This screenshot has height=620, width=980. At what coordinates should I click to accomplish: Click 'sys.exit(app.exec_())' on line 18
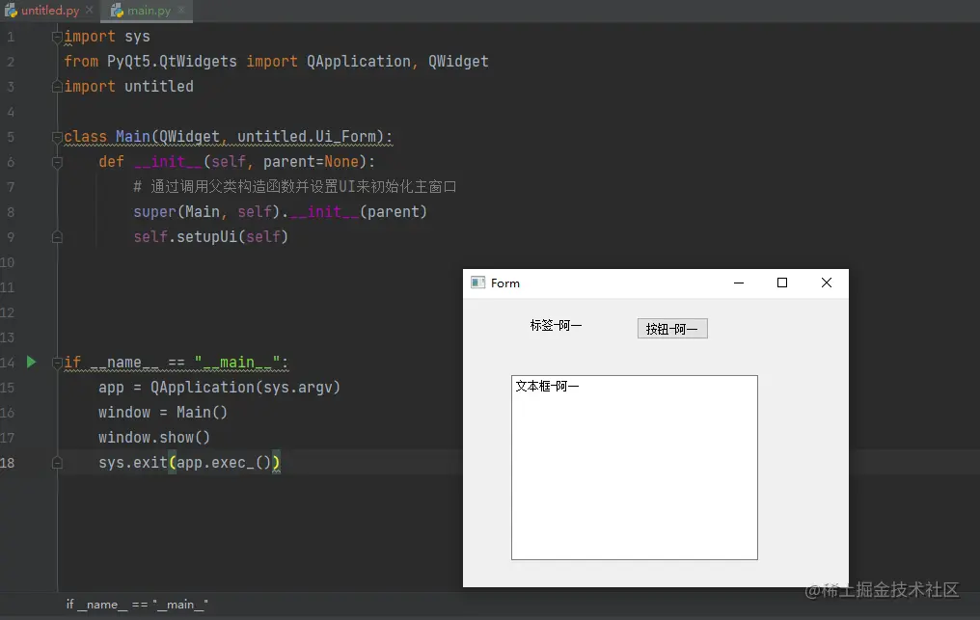[189, 463]
